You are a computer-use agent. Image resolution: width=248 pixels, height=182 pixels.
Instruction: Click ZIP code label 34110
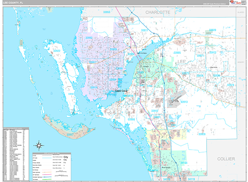coord(167,179)
